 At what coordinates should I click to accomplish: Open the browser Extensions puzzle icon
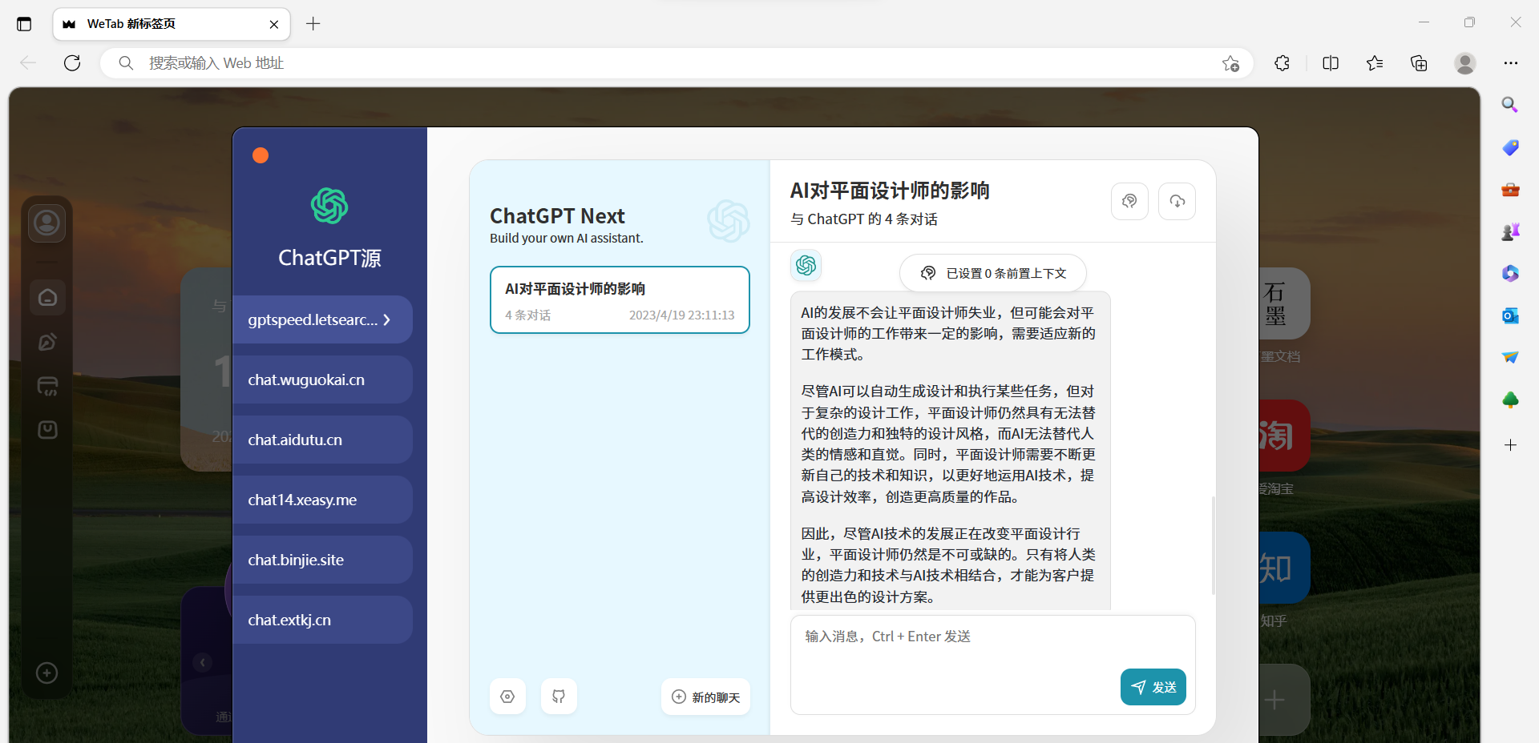tap(1282, 62)
